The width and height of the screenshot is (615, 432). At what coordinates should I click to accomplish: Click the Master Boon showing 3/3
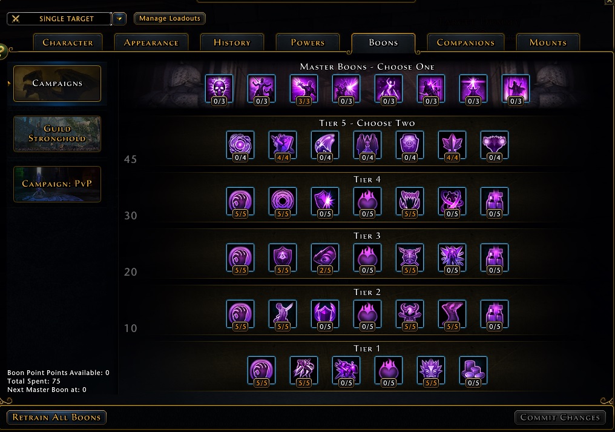point(304,90)
